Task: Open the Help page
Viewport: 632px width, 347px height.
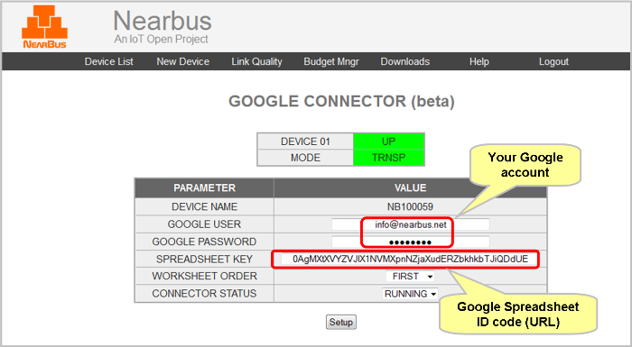Action: tap(479, 61)
